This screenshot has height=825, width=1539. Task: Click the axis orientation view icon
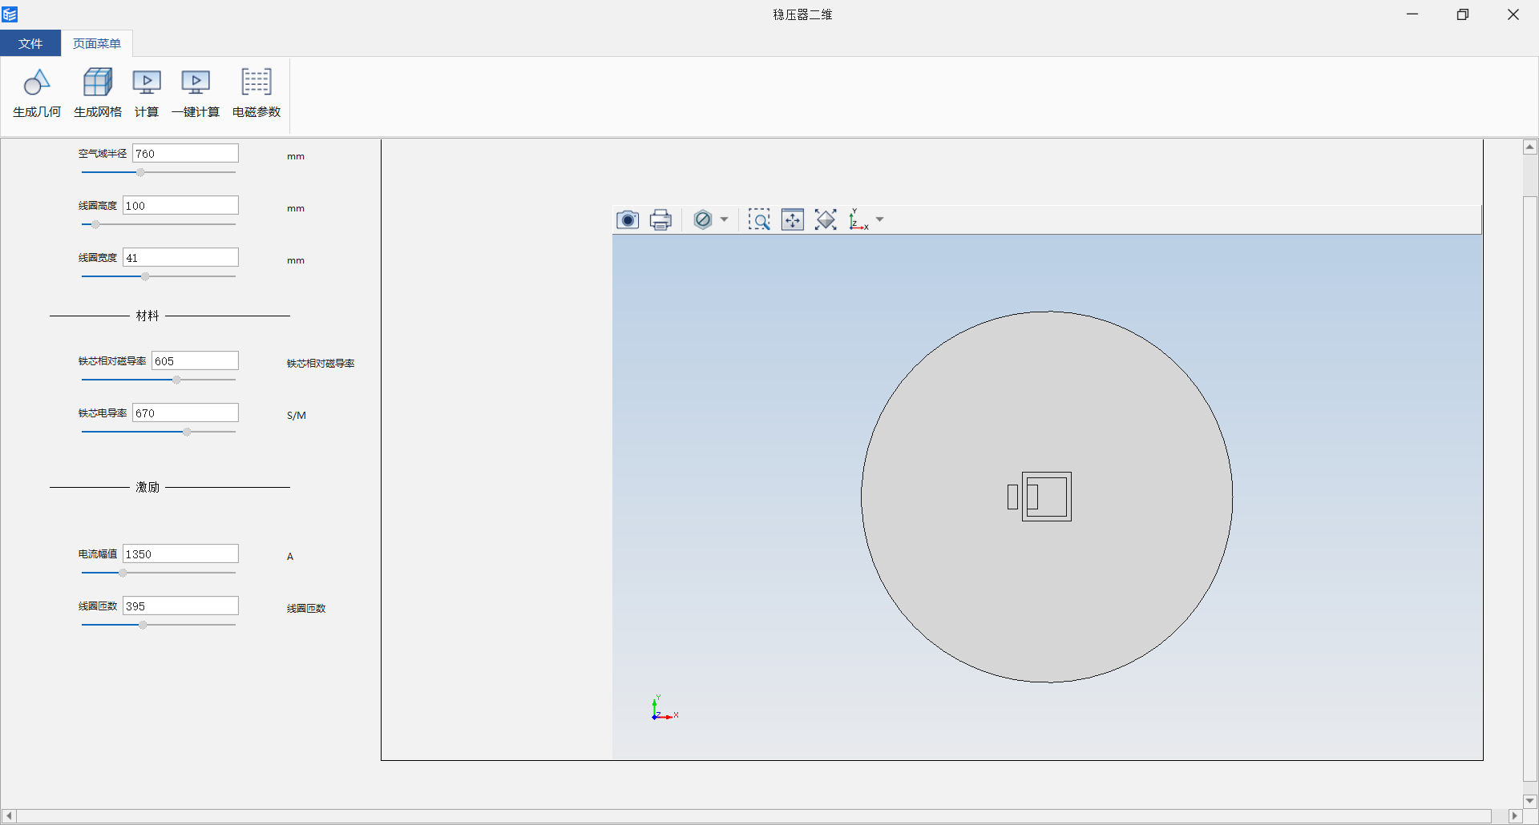858,219
